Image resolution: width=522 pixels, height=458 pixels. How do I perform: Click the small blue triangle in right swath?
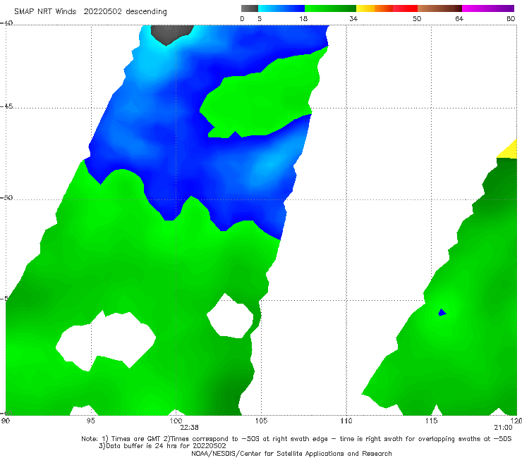[x=442, y=312]
